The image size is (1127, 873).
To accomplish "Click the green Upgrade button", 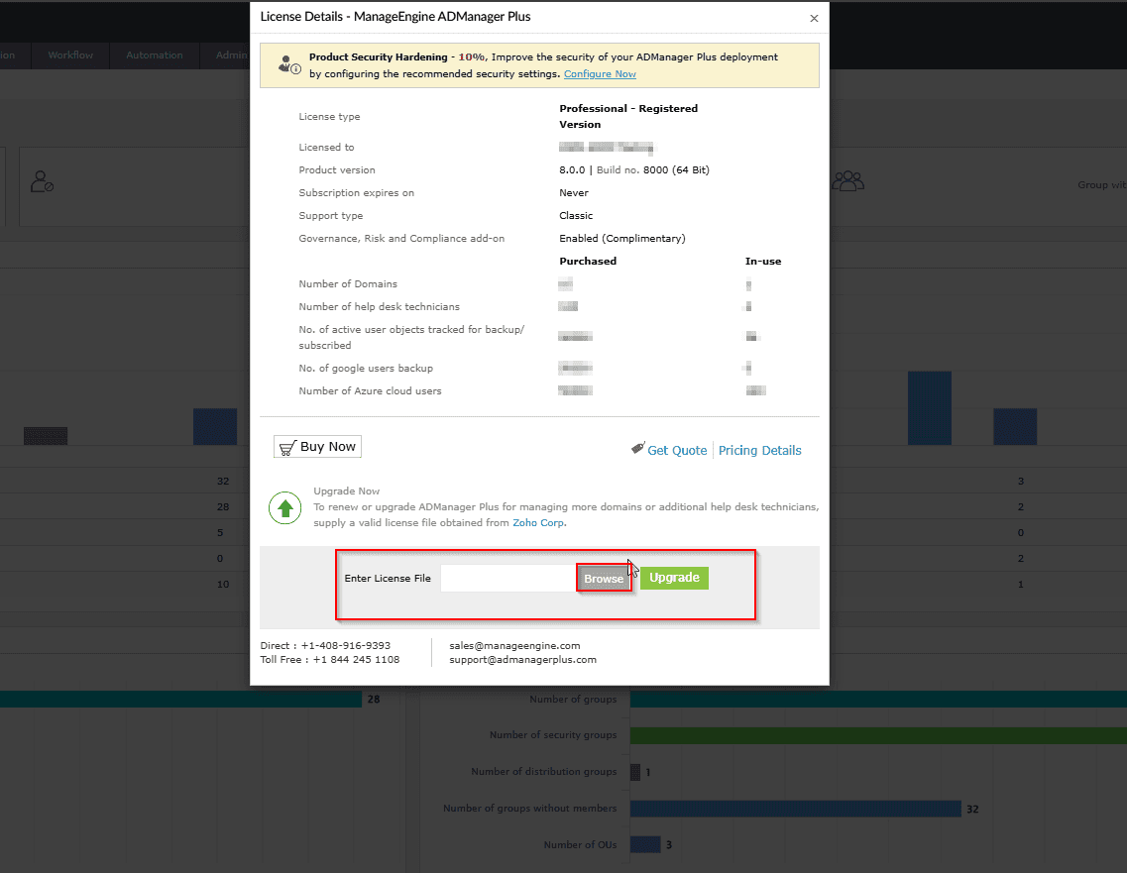I will pyautogui.click(x=674, y=578).
